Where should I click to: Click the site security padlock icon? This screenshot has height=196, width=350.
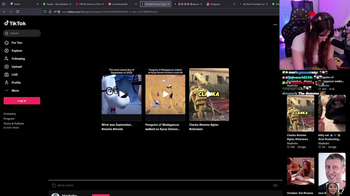[50, 12]
